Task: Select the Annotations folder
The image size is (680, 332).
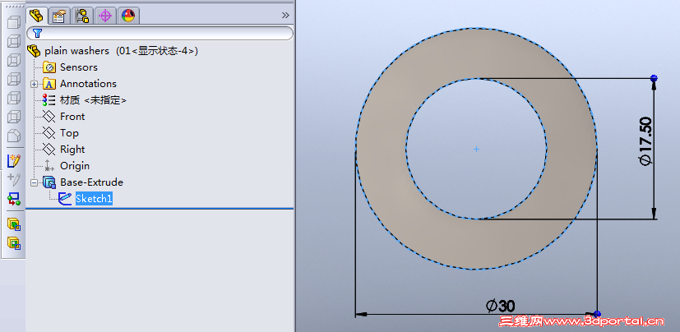Action: [81, 84]
